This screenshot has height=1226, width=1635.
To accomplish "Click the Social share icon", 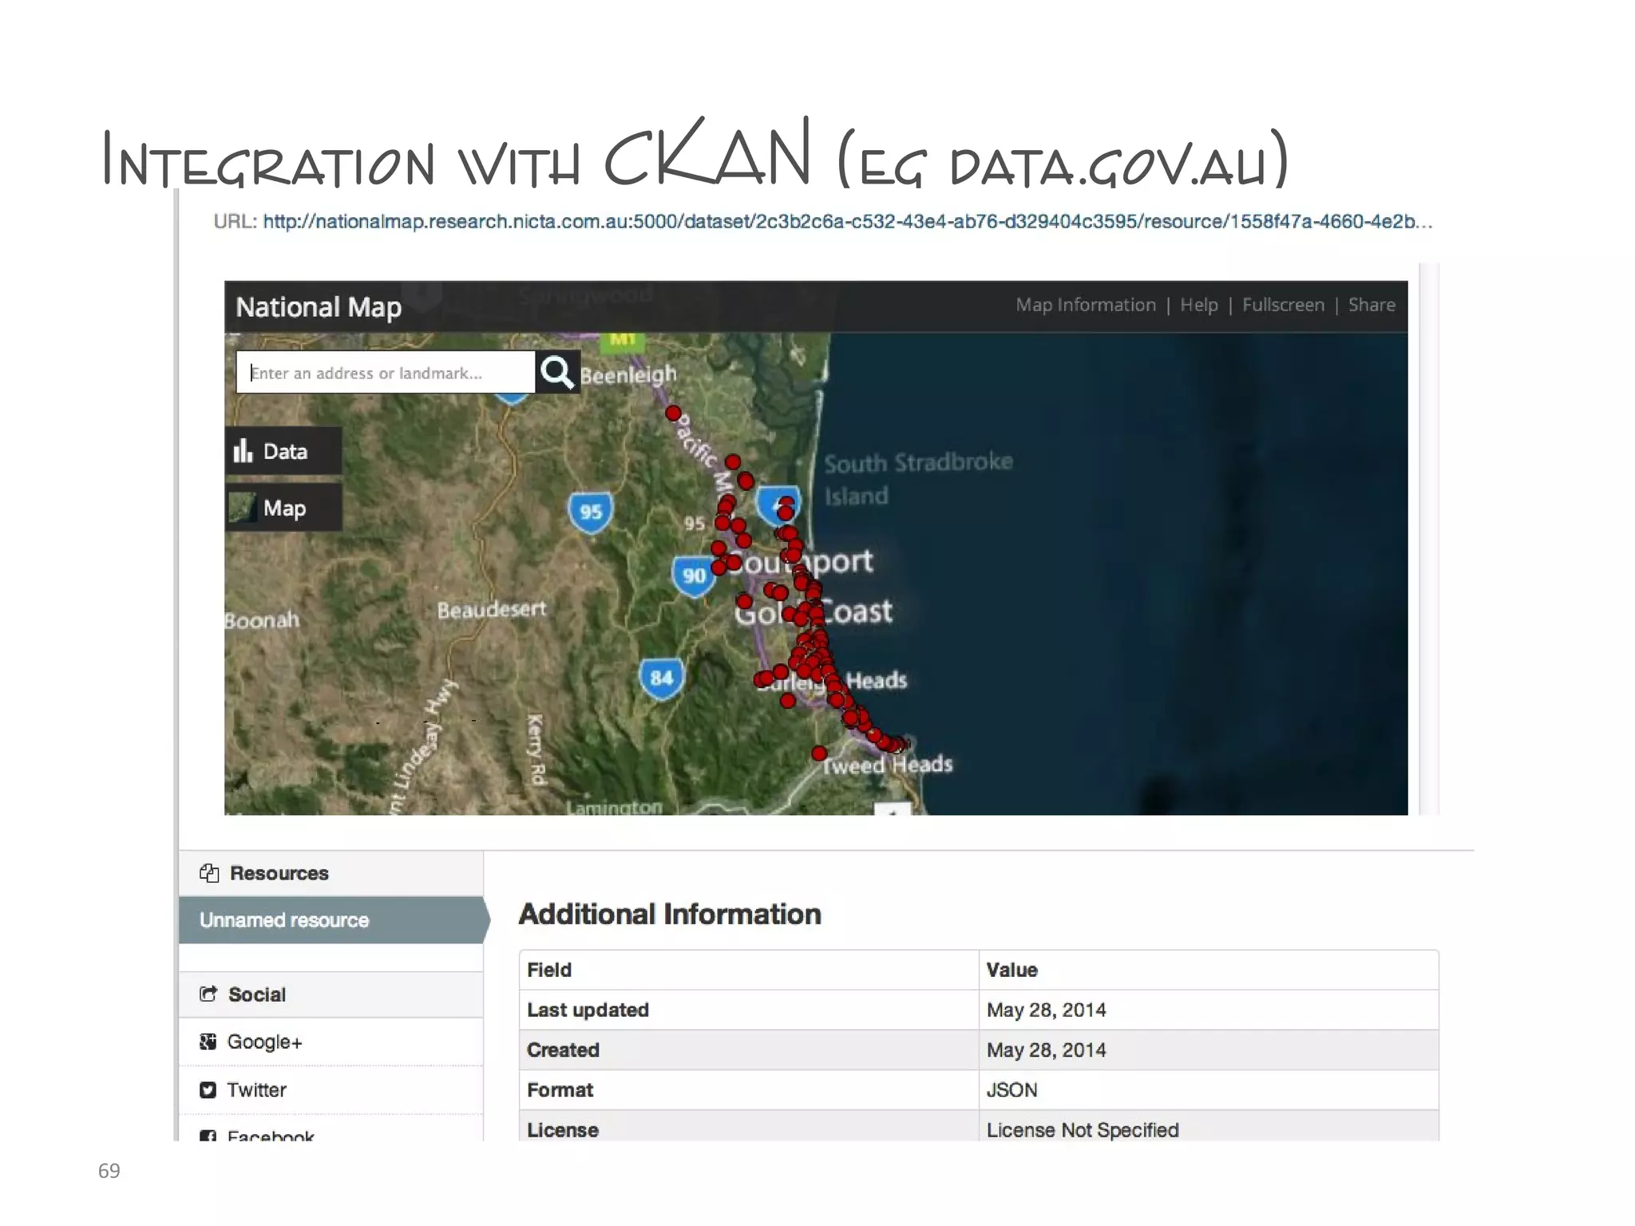I will (x=208, y=994).
